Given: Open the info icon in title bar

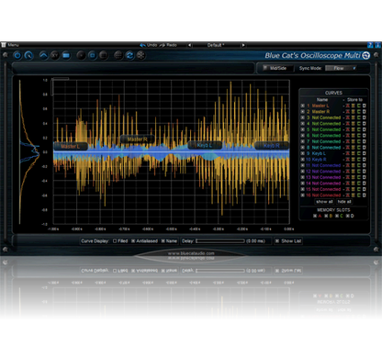Looking at the screenshot, I should coord(377,45).
